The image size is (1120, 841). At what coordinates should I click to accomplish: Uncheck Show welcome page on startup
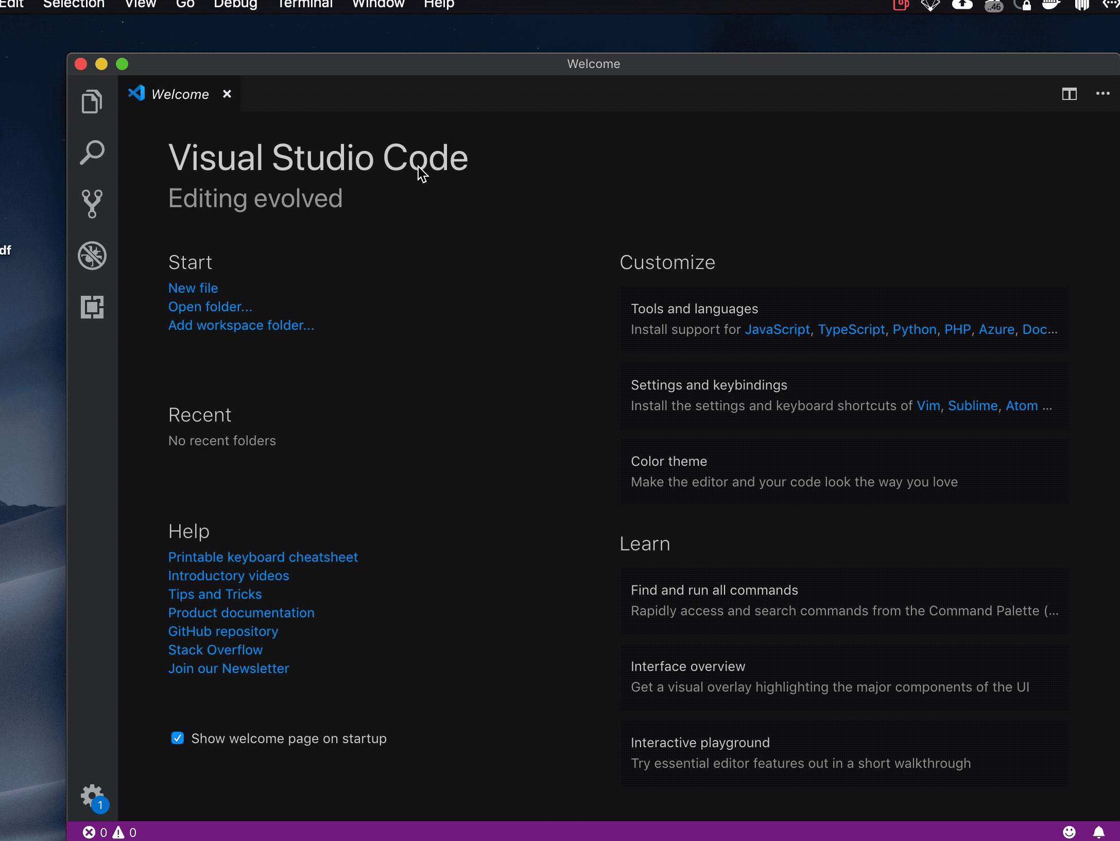coord(177,738)
